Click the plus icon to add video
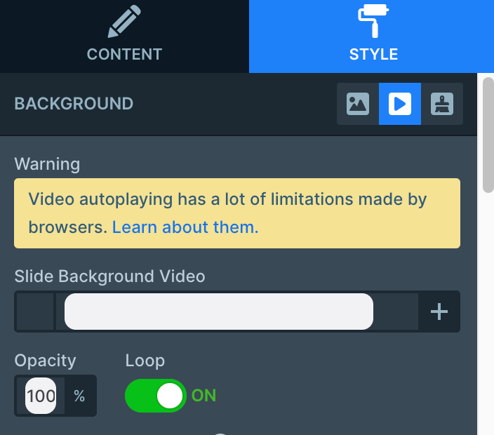Image resolution: width=494 pixels, height=435 pixels. click(x=439, y=312)
